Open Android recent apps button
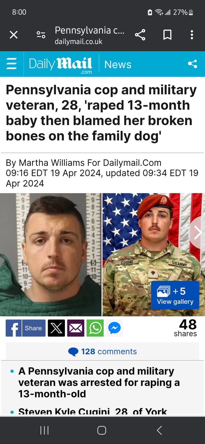Image resolution: width=205 pixels, height=444 pixels. pyautogui.click(x=44, y=430)
